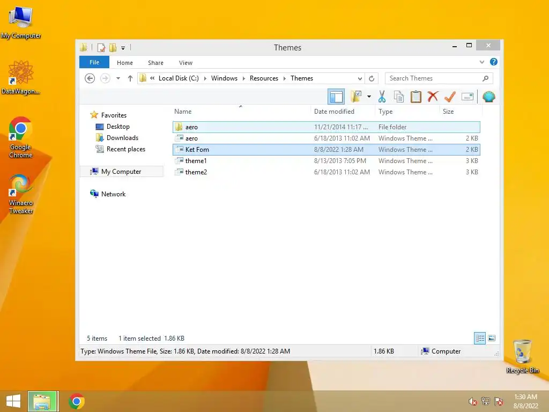Click the Cut scissors icon

coord(382,97)
